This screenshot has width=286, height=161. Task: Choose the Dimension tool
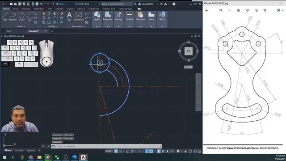pos(79,16)
